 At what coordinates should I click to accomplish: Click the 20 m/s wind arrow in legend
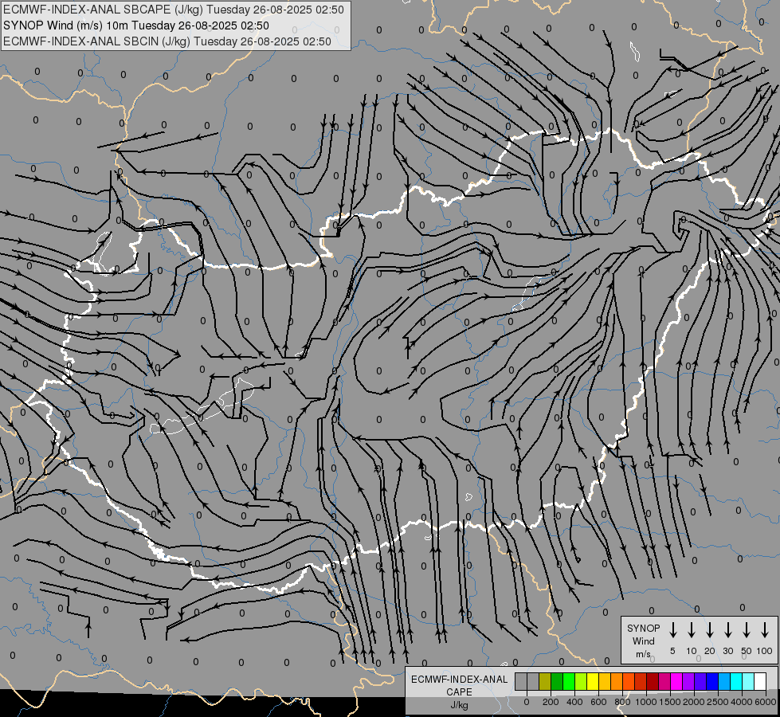coord(710,630)
